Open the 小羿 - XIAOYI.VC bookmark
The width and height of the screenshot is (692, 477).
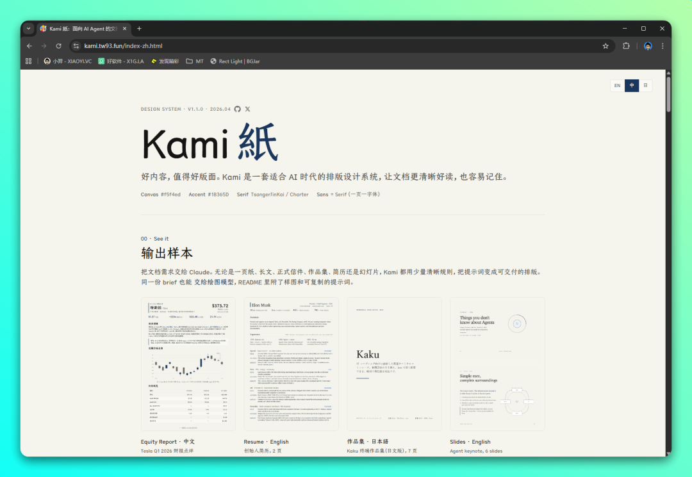[68, 61]
